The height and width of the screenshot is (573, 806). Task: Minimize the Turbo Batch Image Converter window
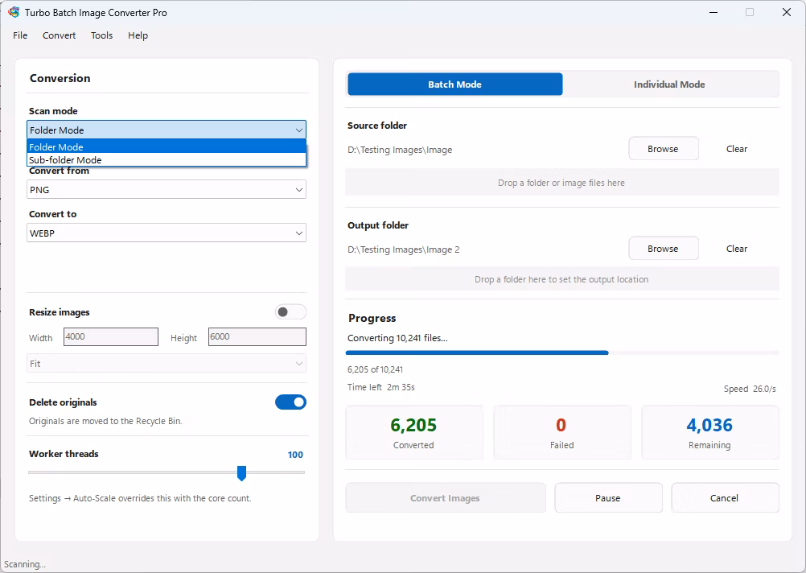tap(713, 12)
